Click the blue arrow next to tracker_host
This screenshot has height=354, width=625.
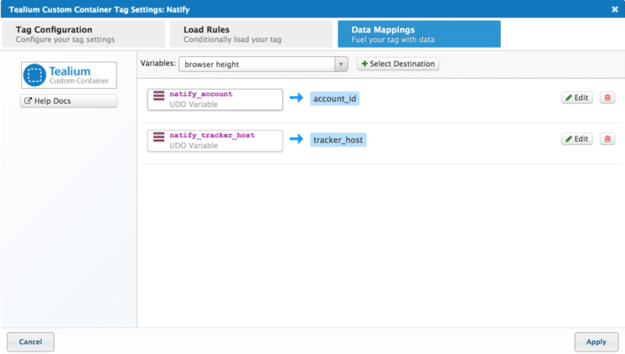(297, 139)
